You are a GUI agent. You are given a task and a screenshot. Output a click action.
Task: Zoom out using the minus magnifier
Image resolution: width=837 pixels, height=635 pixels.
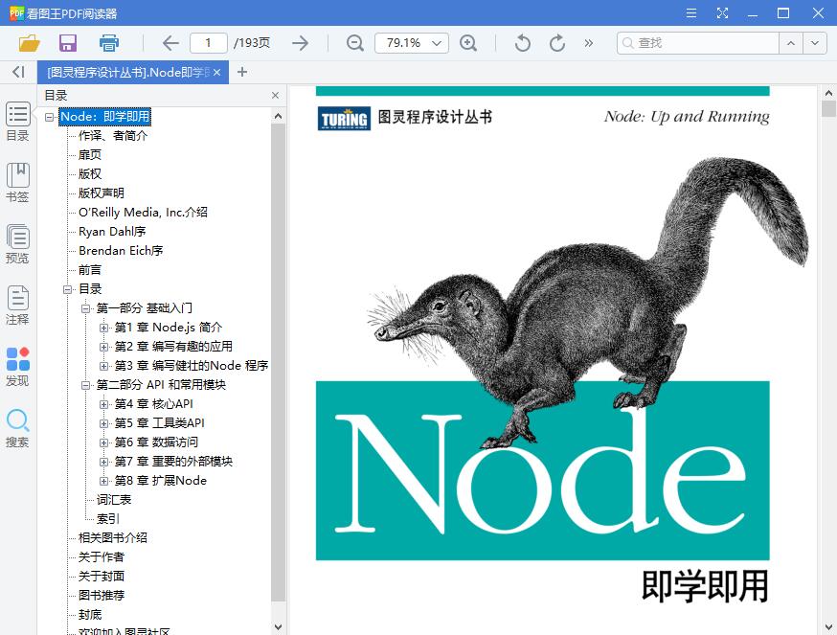[x=355, y=43]
